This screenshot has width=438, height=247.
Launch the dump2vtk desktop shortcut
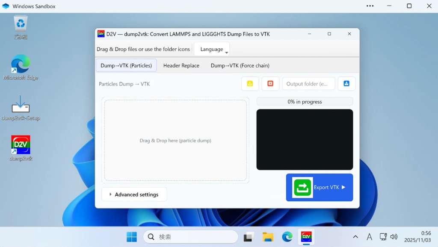(x=20, y=145)
